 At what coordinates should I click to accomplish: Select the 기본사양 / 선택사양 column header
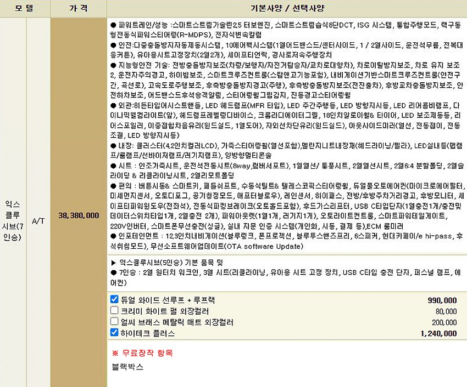[x=287, y=9]
